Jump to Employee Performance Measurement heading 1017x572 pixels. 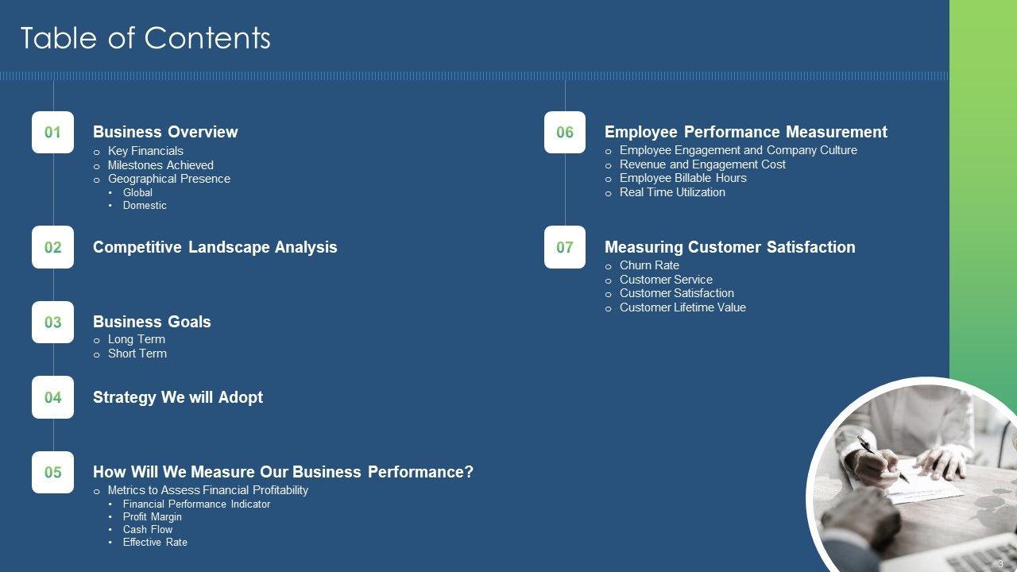[x=745, y=132]
